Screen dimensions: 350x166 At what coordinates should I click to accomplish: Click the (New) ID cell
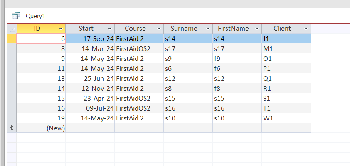point(41,128)
